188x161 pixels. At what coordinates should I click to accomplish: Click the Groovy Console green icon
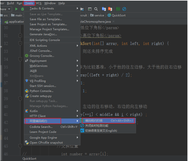27,56
